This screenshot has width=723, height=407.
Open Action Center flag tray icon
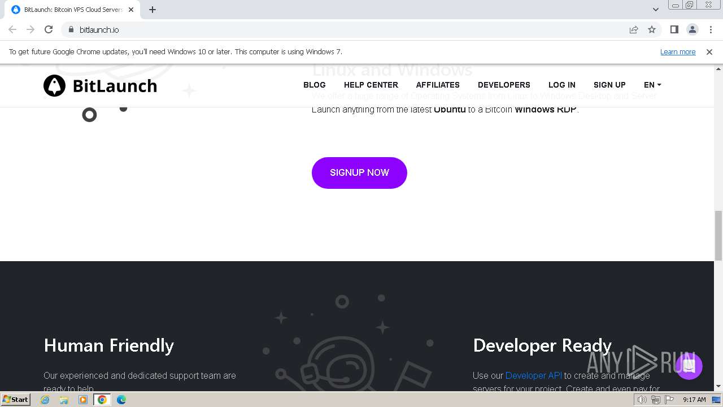669,400
